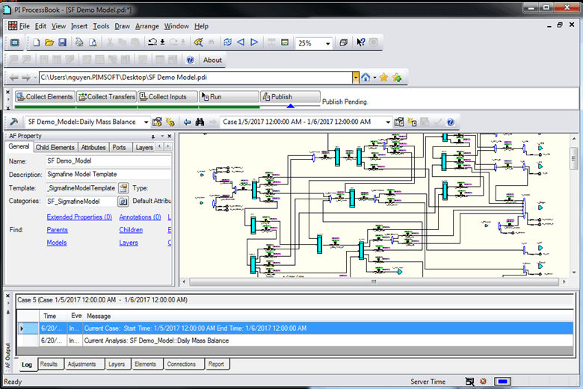
Task: Click the Save icon in the toolbar
Action: coord(62,43)
